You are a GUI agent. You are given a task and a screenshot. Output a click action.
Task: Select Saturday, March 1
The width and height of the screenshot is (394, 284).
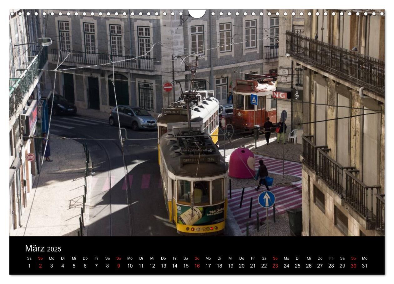tap(29, 266)
